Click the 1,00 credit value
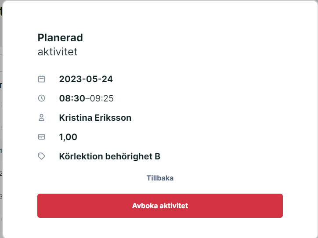 pos(68,137)
